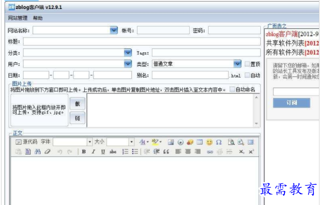
Task: Insert a smiley emoticon
Action: pos(209,142)
